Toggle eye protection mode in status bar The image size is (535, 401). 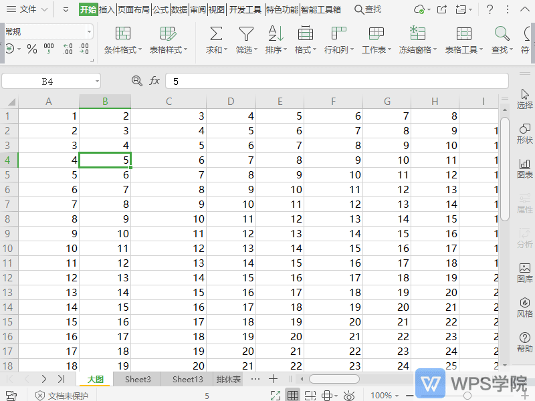pyautogui.click(x=349, y=396)
